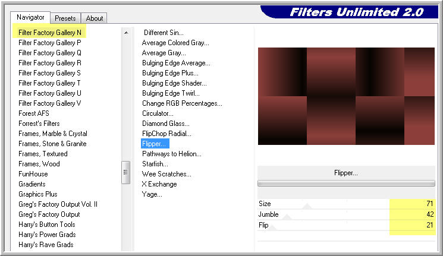This screenshot has width=443, height=256.
Task: Click the Flipper preview image
Action: (346, 96)
